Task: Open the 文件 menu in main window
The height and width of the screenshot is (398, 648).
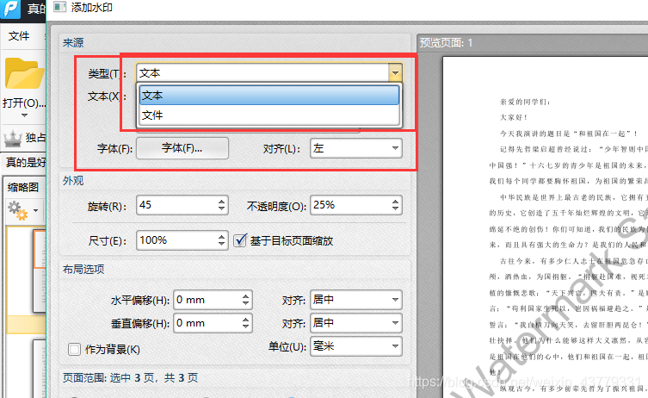Action: (19, 36)
